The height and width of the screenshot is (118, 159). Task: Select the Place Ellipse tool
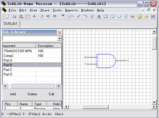(119, 17)
